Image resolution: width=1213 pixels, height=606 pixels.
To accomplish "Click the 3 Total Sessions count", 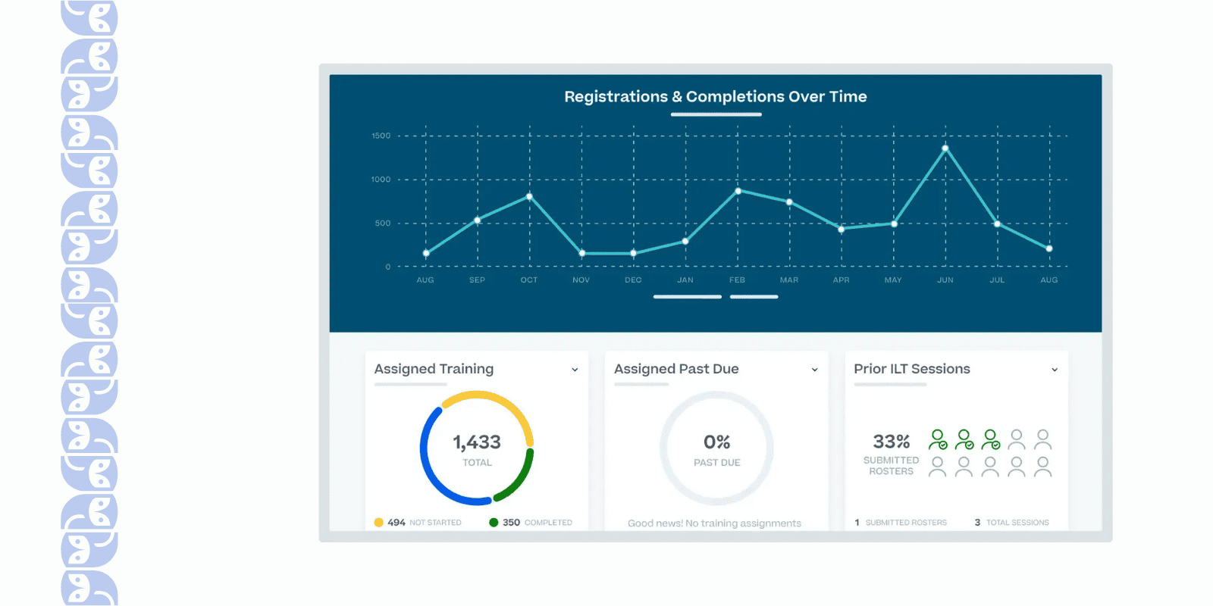I will click(x=1012, y=523).
